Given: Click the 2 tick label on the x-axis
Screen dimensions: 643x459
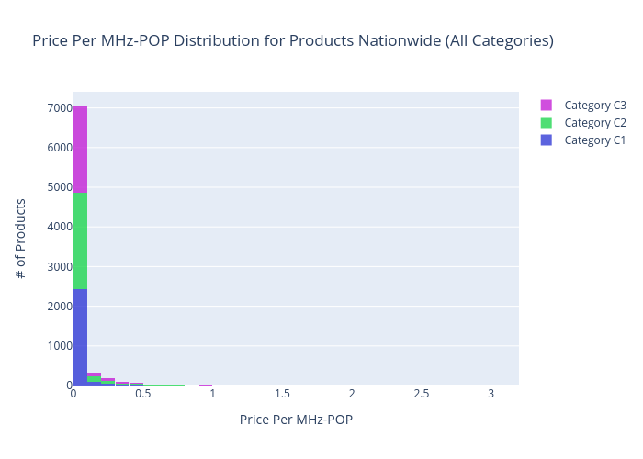Looking at the screenshot, I should [352, 394].
